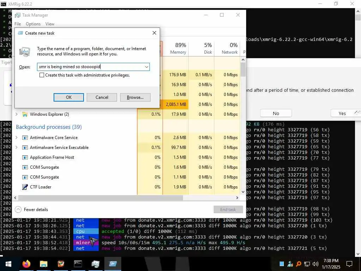Viewport: 361px width, 271px height.
Task: Open the Options menu in Task Manager
Action: click(x=33, y=24)
